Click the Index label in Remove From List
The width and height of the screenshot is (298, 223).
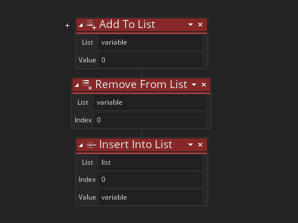point(83,120)
